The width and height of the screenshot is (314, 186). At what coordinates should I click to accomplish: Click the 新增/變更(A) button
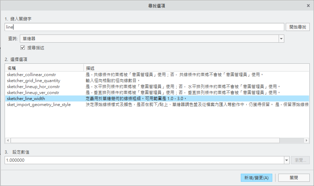click(x=256, y=178)
